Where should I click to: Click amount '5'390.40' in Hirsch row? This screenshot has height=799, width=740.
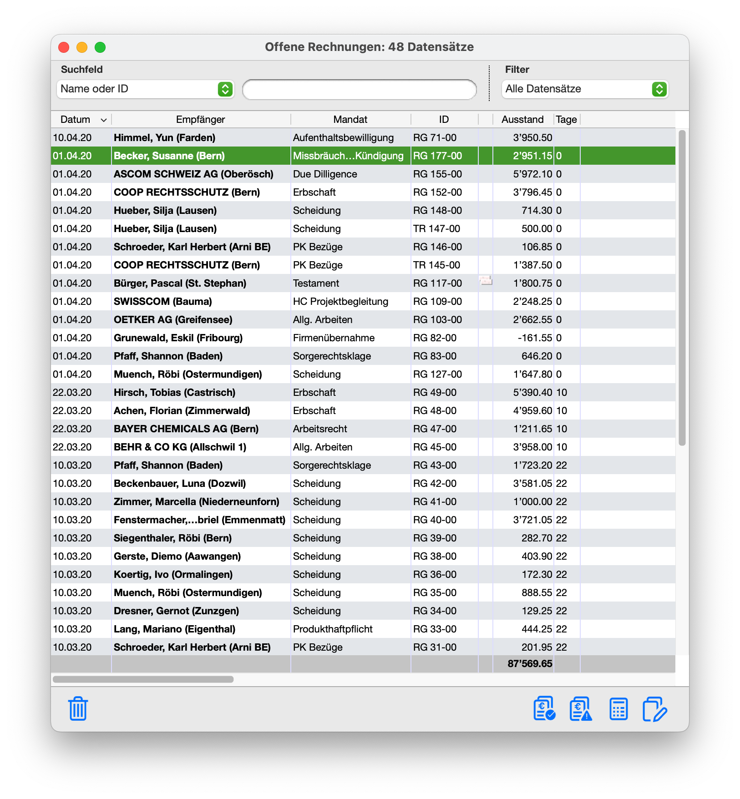[x=533, y=392]
